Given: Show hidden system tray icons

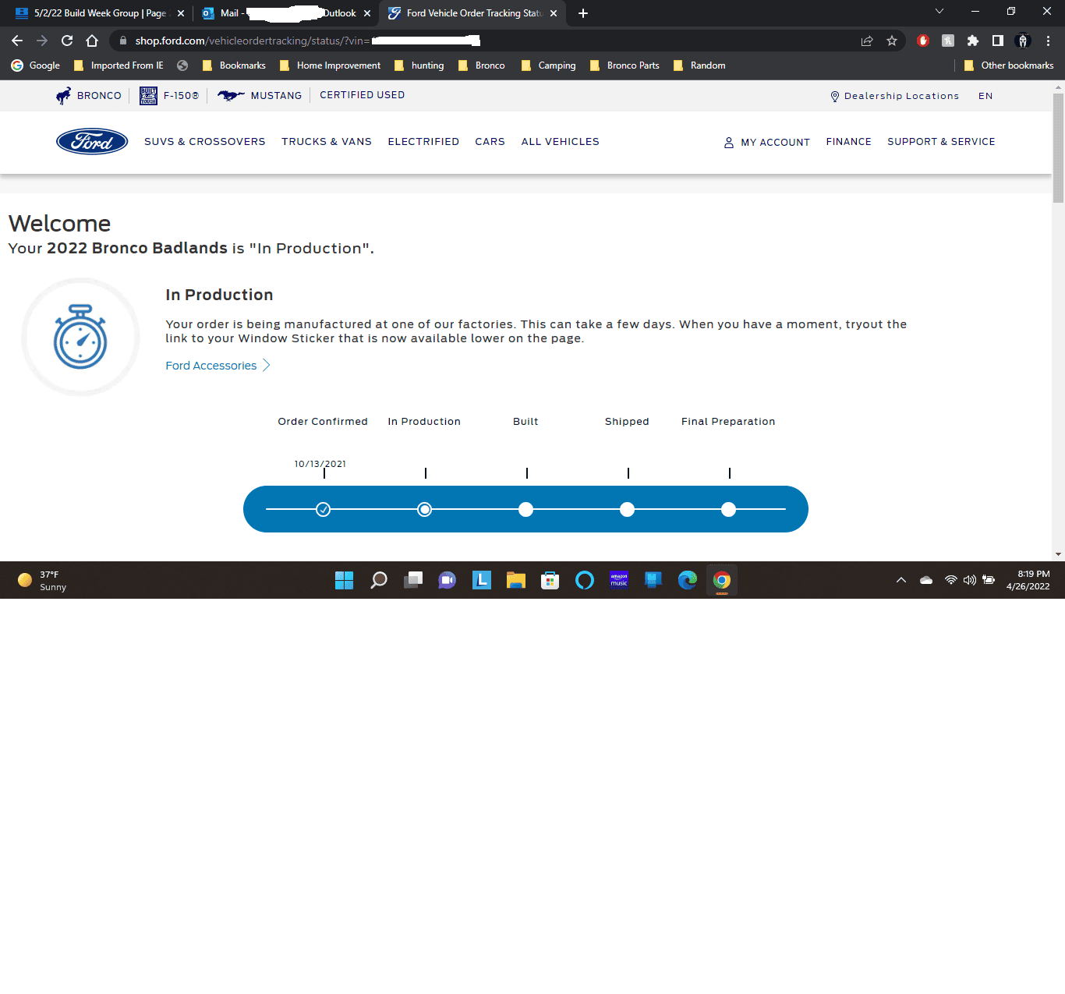Looking at the screenshot, I should click(901, 580).
